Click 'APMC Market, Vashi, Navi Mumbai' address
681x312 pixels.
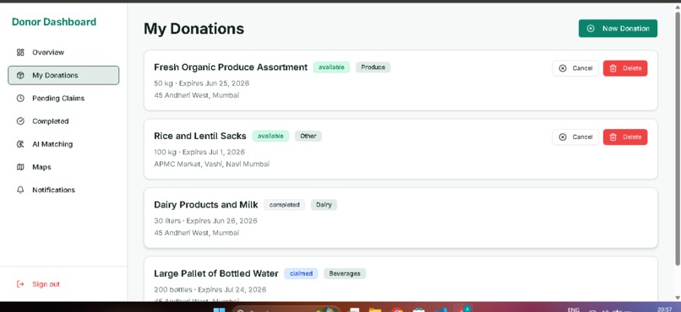pyautogui.click(x=211, y=164)
